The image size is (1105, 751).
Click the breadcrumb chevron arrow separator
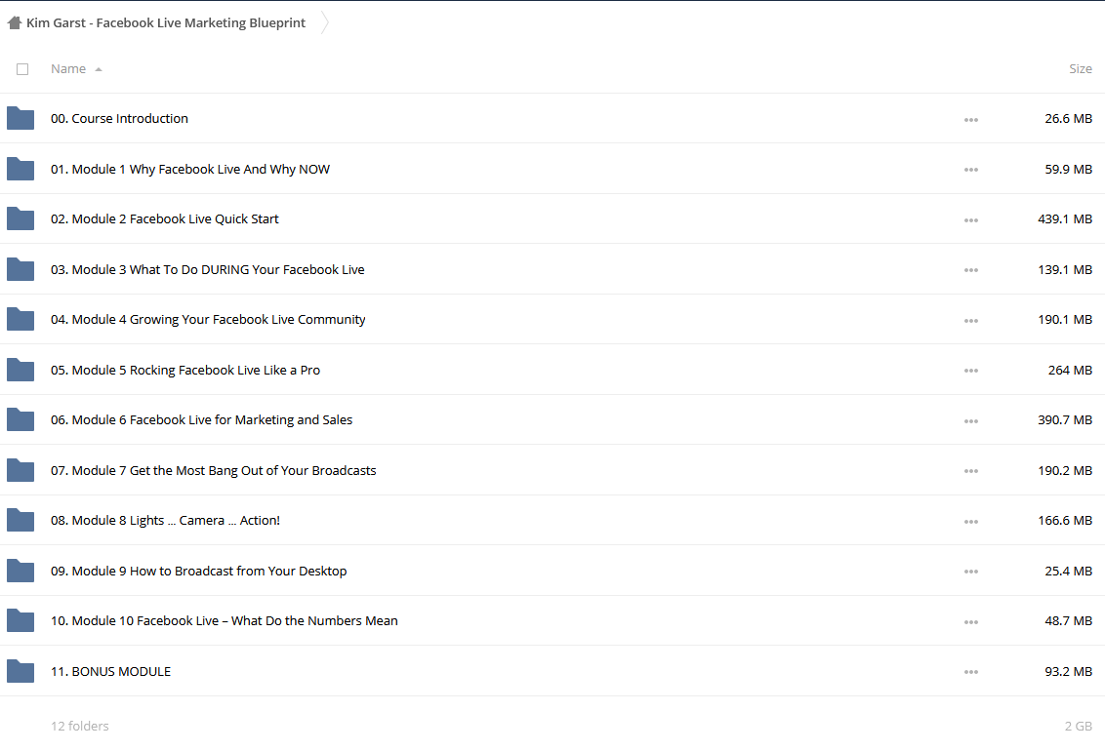[324, 22]
